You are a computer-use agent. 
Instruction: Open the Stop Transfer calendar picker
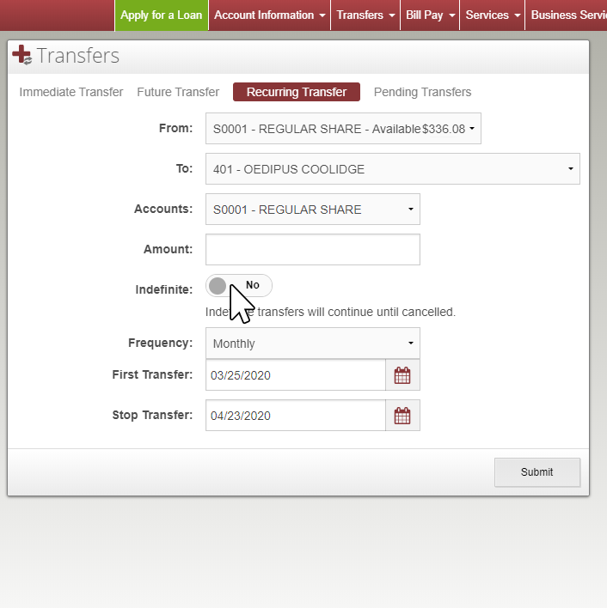coord(402,416)
